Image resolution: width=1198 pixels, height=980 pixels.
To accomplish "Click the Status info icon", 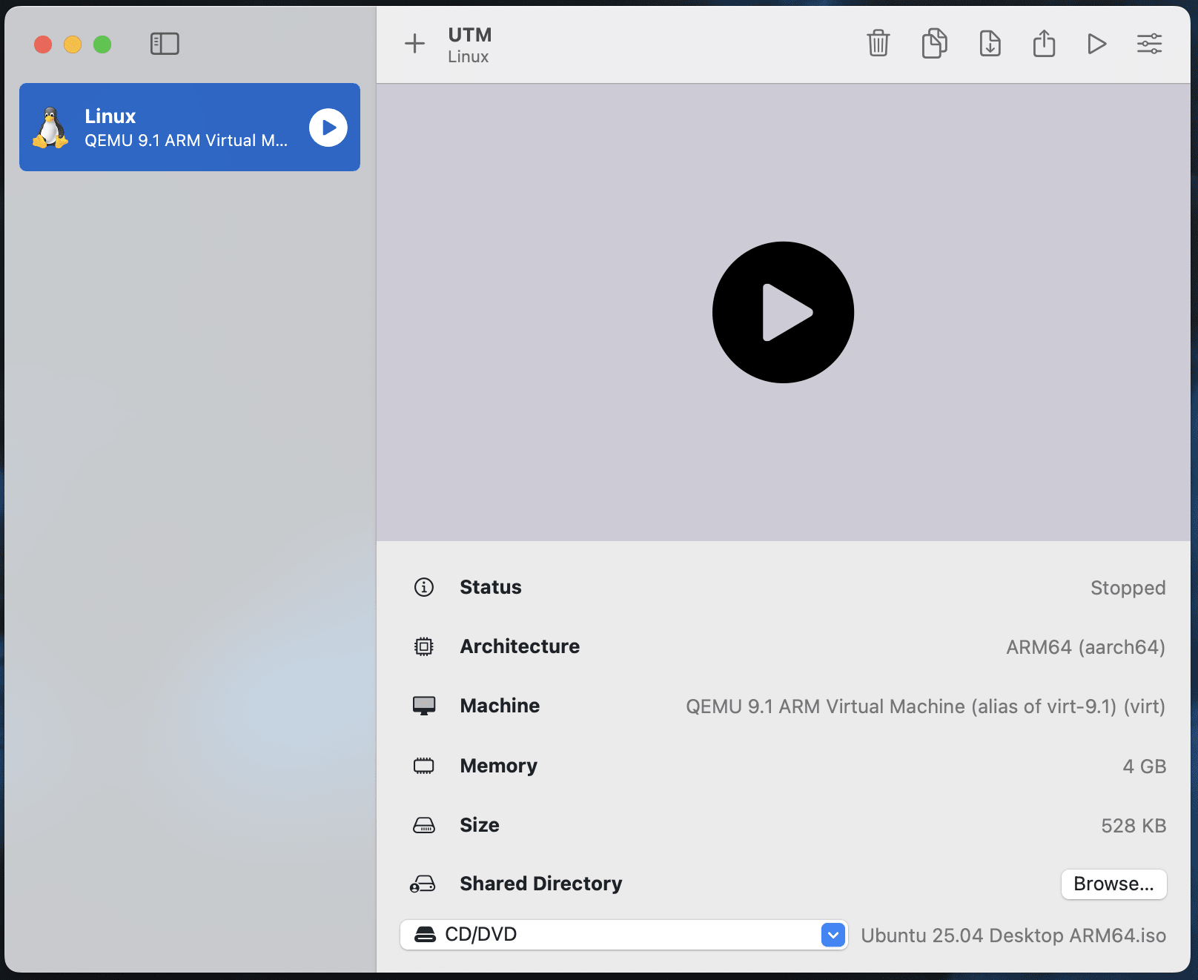I will coord(424,587).
